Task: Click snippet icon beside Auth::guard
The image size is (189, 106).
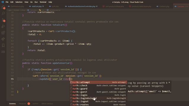Action: [x=71, y=89]
